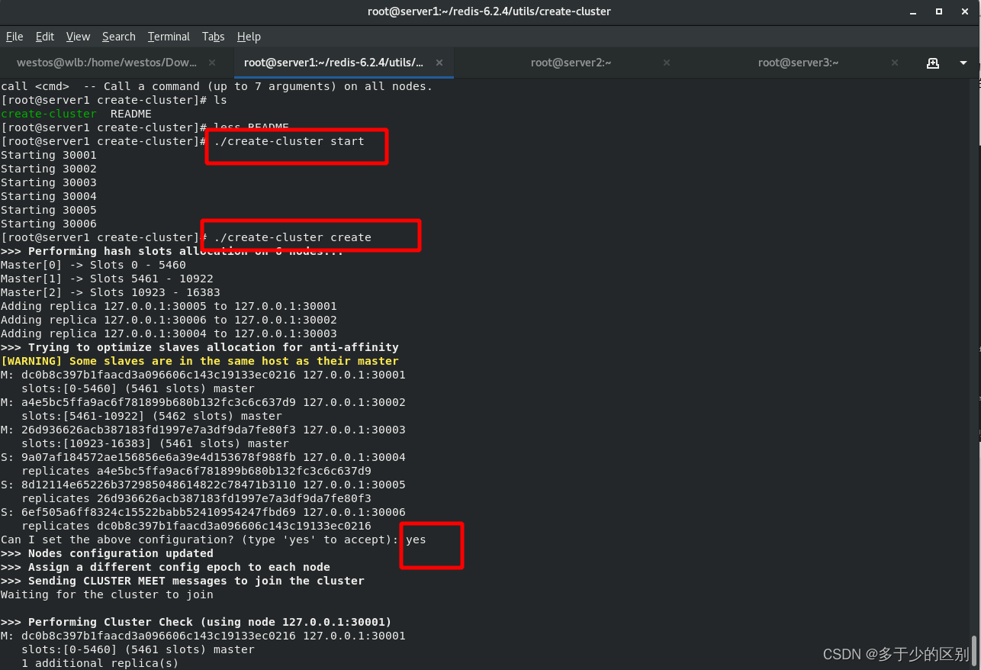Click the 'Starting 30006' line

49,224
